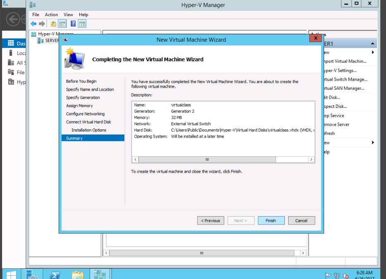Viewport: 386px width, 279px height.
Task: Open Virtual SAN Manager in Actions pane
Action: point(344,88)
